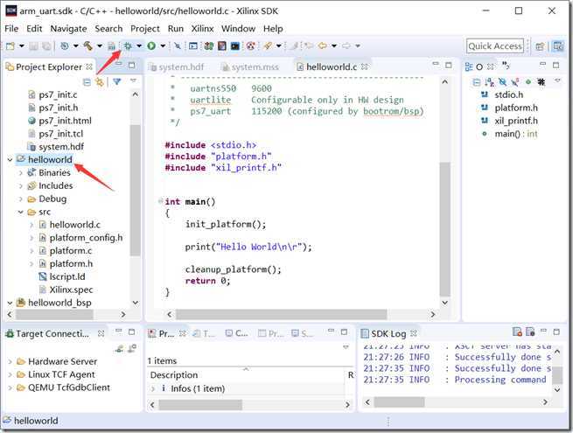The width and height of the screenshot is (573, 433).
Task: Click the Build hammer icon
Action: (88, 46)
